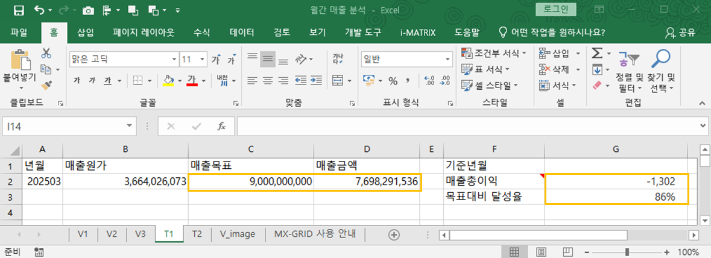Viewport: 711px width, 258px height.
Task: Open the number format dropdown 일반
Action: coord(447,60)
